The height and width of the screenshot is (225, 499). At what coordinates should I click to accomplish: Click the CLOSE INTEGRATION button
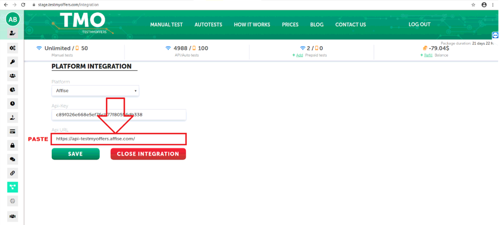coord(148,154)
